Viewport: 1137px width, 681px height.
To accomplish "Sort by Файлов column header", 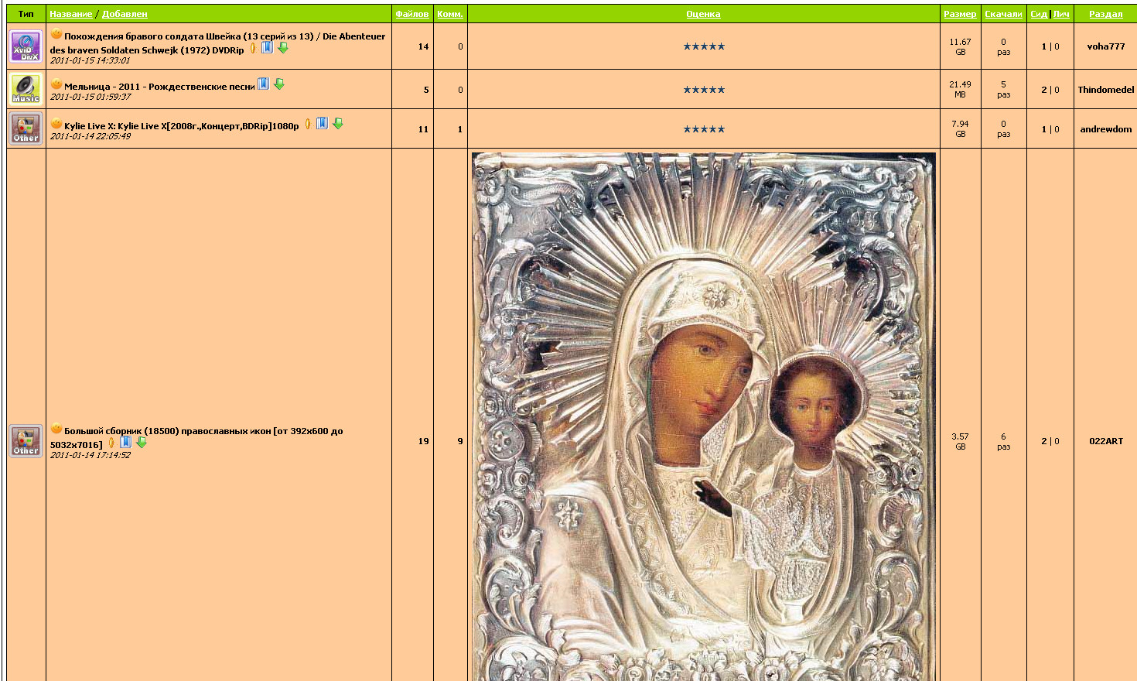I will [x=411, y=14].
